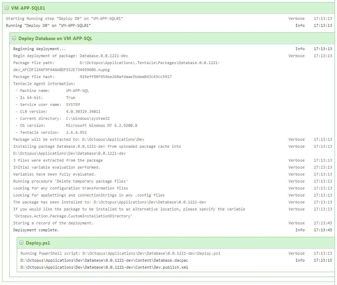Collapse the Deploy.ps1 log section
This screenshot has height=285, width=337.
coord(22,243)
